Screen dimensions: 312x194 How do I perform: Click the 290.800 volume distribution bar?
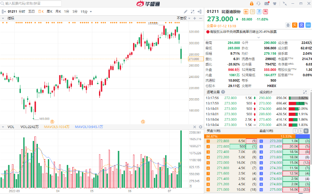tap(298, 98)
